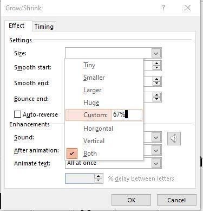Enable the Auto-reverse checkbox
Viewport: 203px width, 211px height.
pos(17,114)
